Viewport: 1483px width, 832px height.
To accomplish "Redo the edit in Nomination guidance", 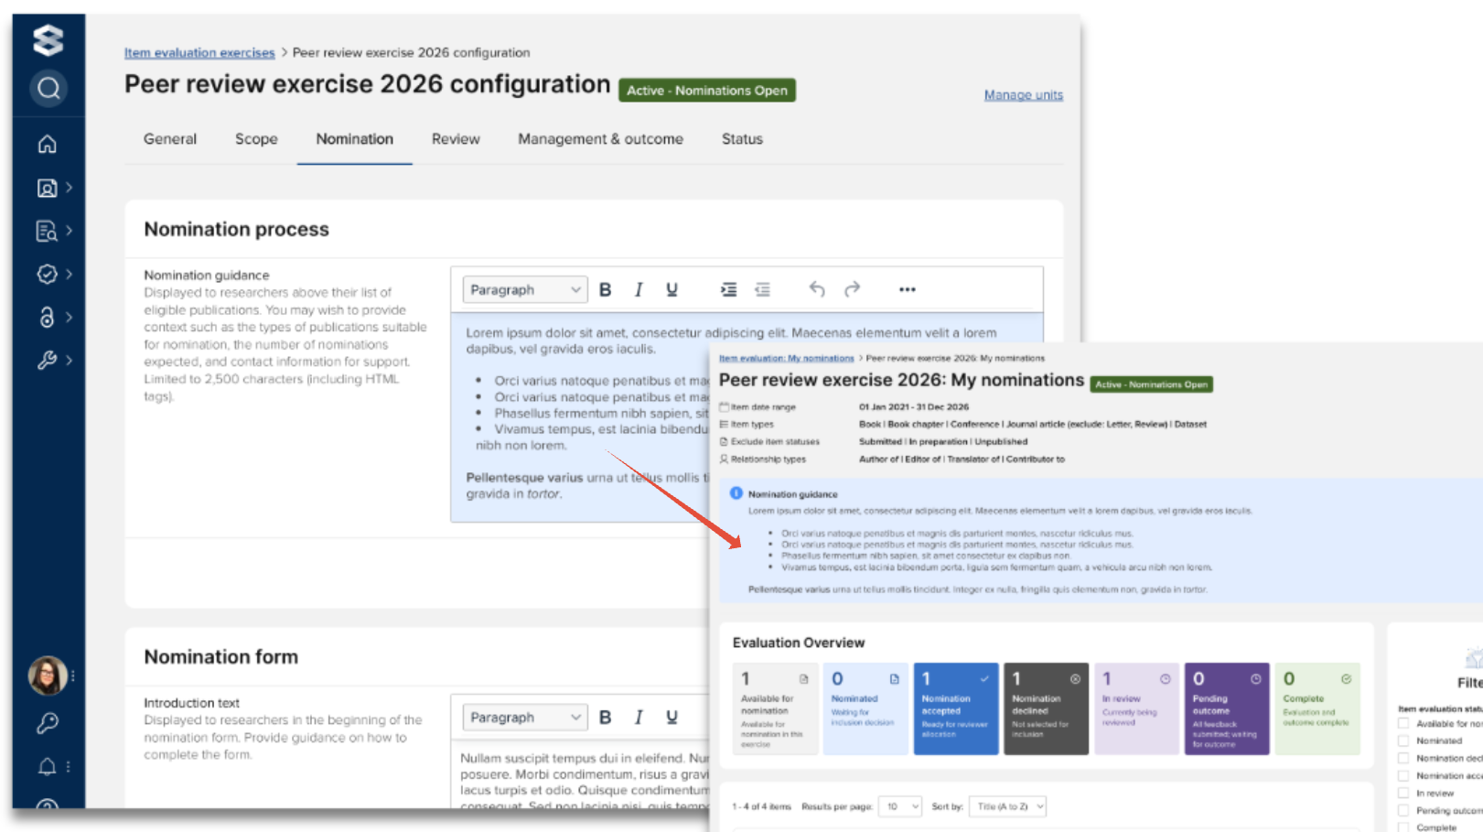I will tap(852, 289).
